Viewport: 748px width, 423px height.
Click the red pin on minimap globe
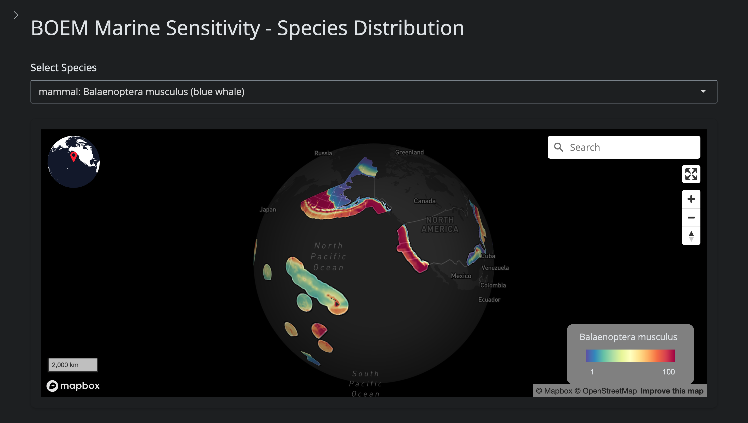pyautogui.click(x=74, y=156)
